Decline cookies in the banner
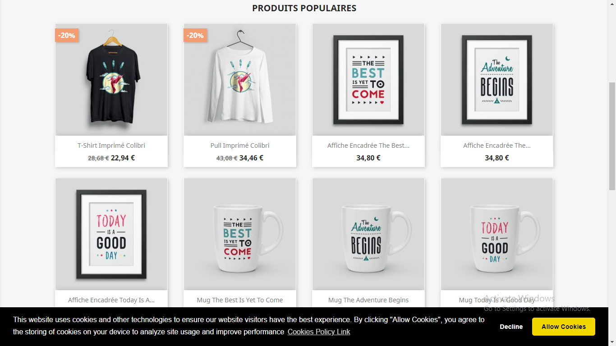Image resolution: width=616 pixels, height=346 pixels. point(511,327)
